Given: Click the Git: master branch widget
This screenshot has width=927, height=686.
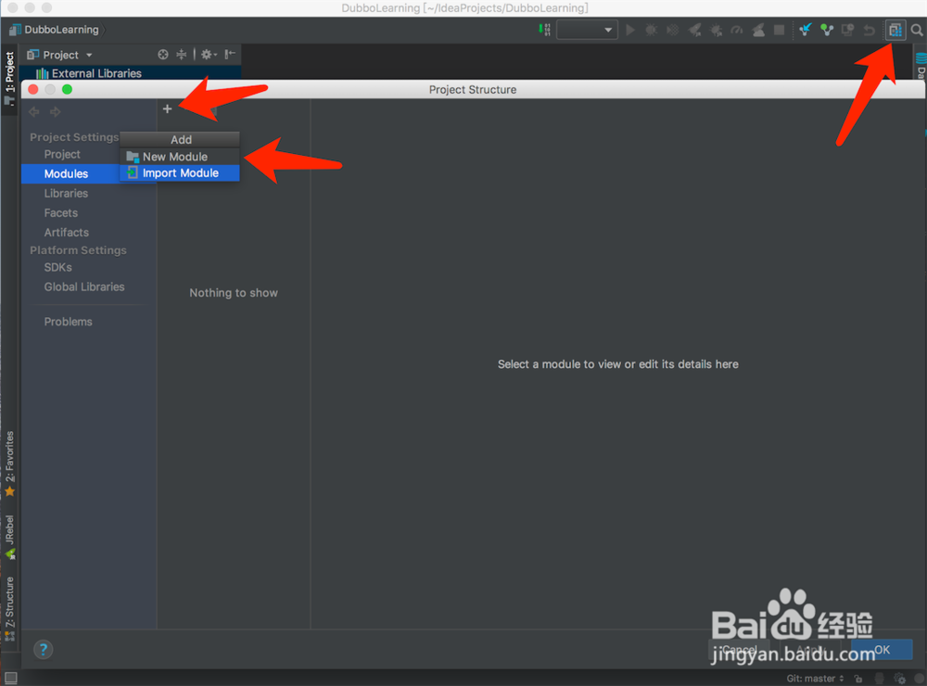Looking at the screenshot, I should (815, 679).
